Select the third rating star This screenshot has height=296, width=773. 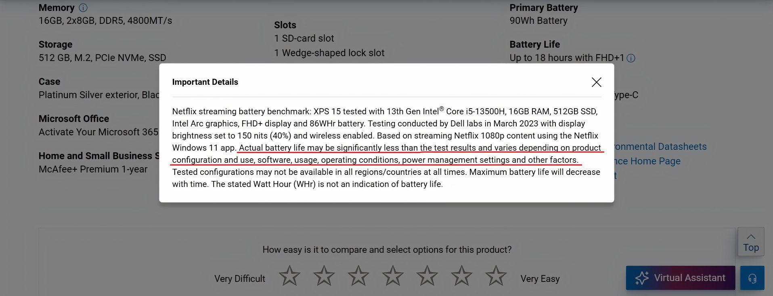tap(358, 276)
